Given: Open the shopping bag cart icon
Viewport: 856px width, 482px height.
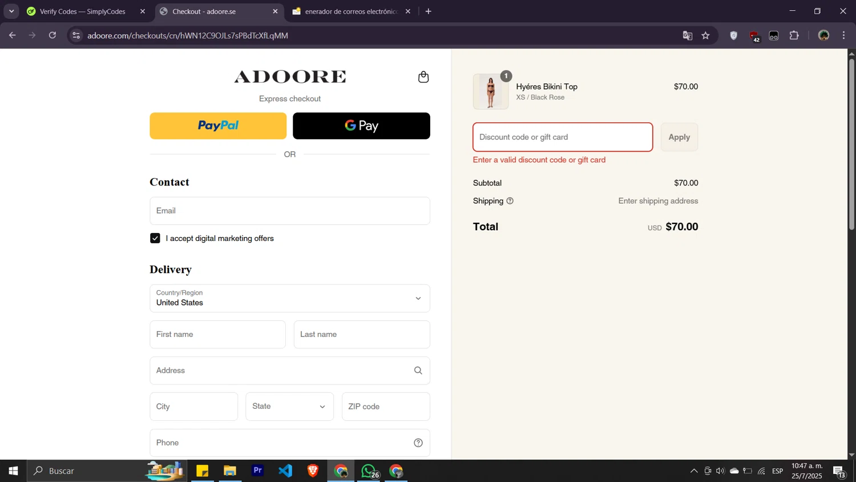Looking at the screenshot, I should coord(423,77).
